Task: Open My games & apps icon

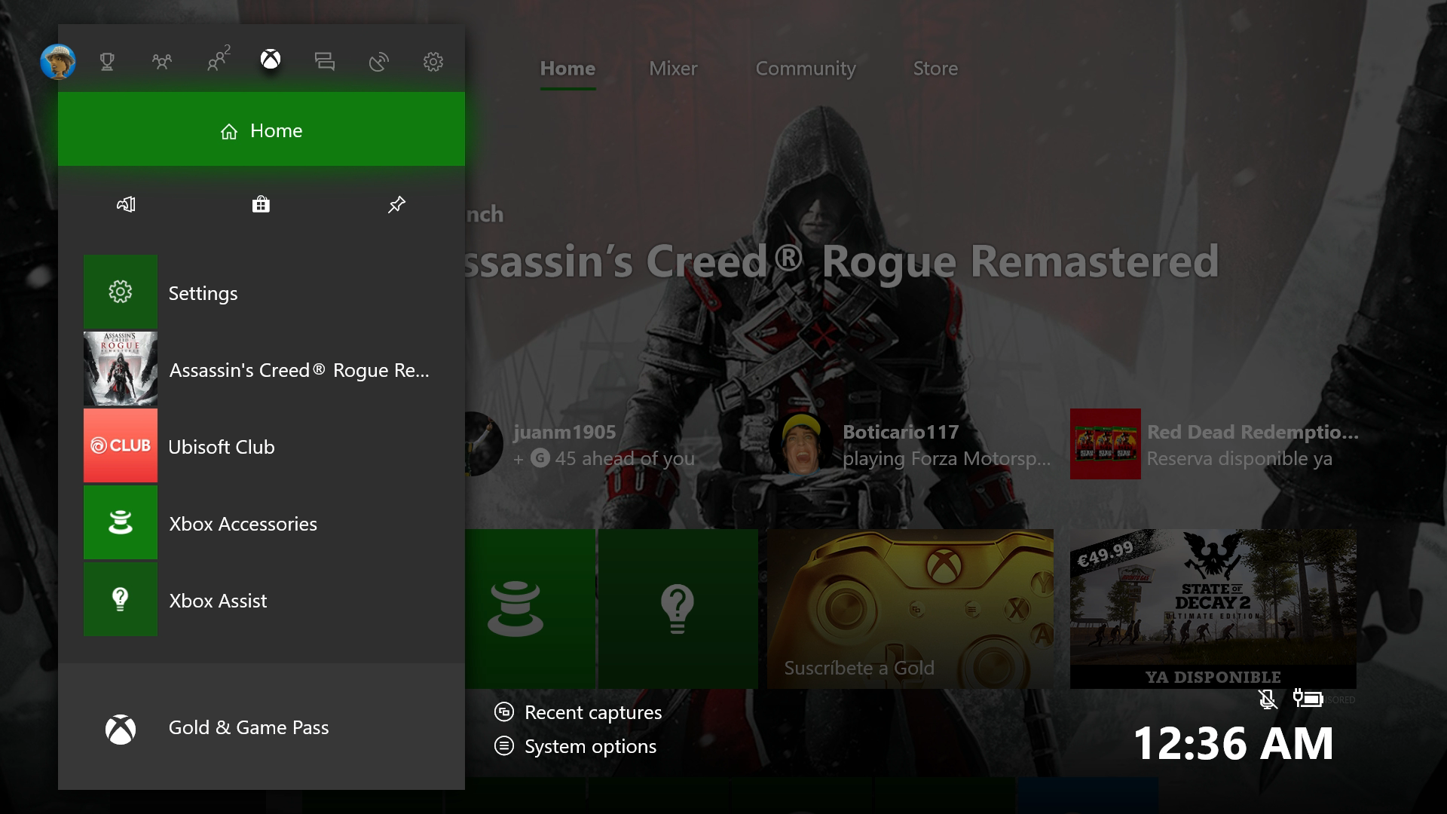Action: click(126, 204)
